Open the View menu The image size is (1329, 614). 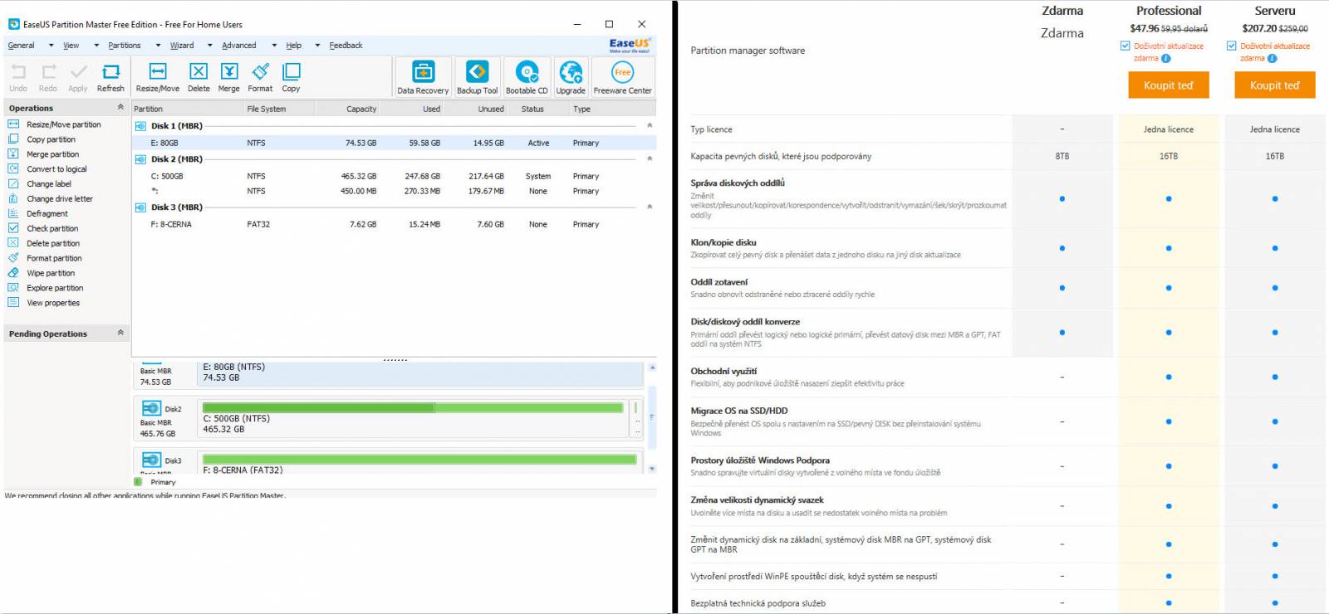click(71, 46)
